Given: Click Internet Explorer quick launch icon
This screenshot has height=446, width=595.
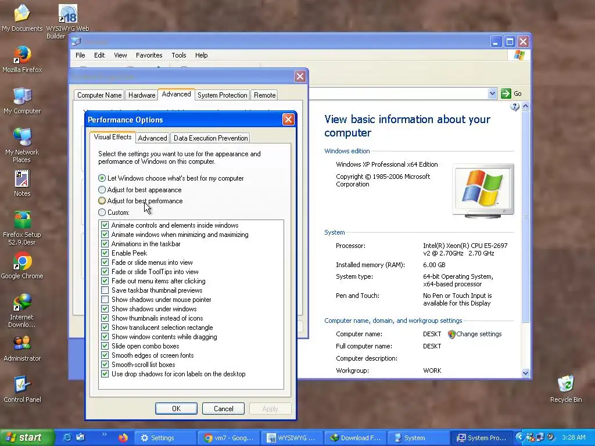Looking at the screenshot, I should [67, 438].
